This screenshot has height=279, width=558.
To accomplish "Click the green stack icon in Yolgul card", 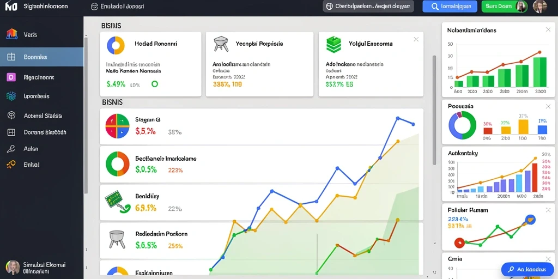I will click(x=333, y=45).
